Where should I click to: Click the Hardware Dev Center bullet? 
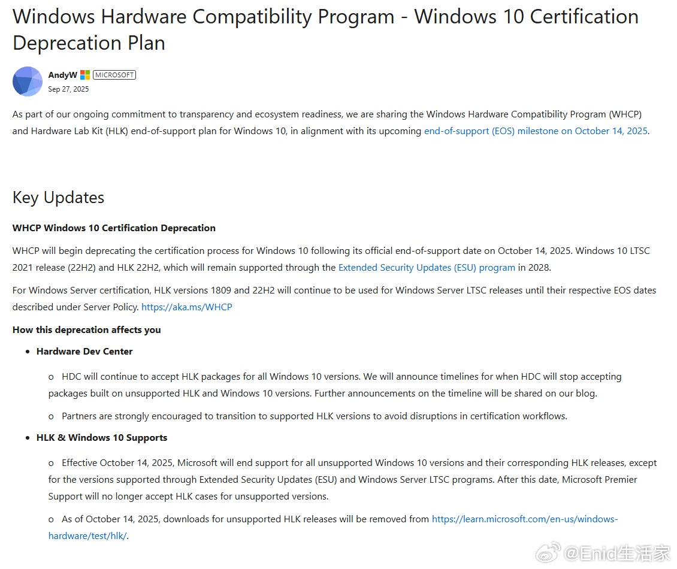[x=84, y=352]
